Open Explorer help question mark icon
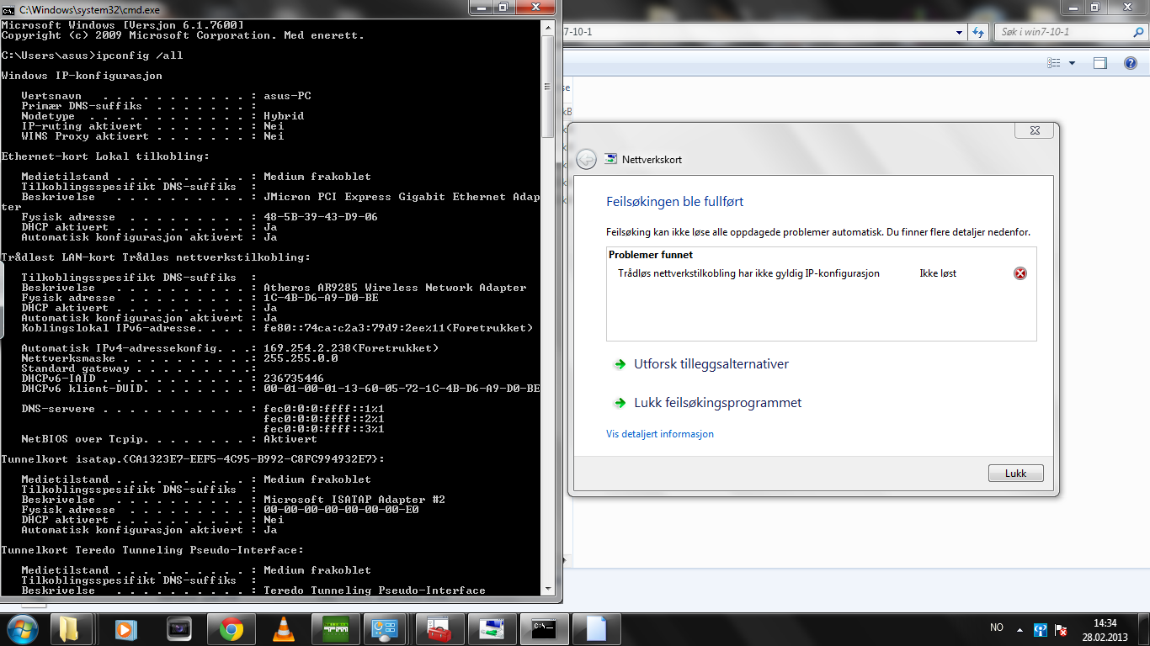 [1131, 63]
